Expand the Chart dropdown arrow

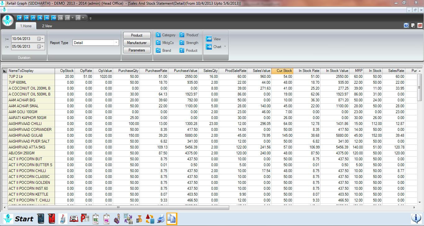[x=225, y=47]
